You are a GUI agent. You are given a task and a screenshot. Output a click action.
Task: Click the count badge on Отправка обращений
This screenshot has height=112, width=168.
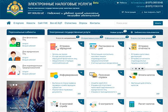[81, 44]
